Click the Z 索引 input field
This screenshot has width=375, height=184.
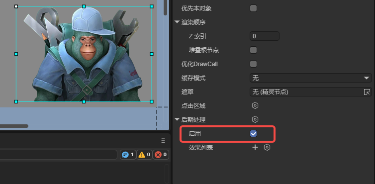(x=265, y=36)
